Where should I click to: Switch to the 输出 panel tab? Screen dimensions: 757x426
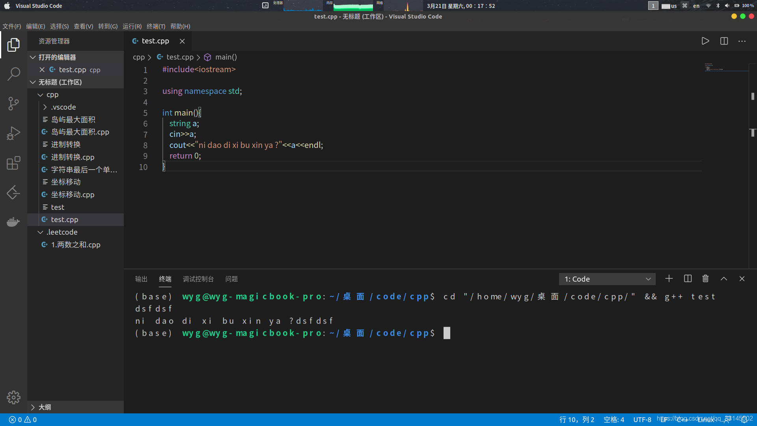[x=141, y=279]
